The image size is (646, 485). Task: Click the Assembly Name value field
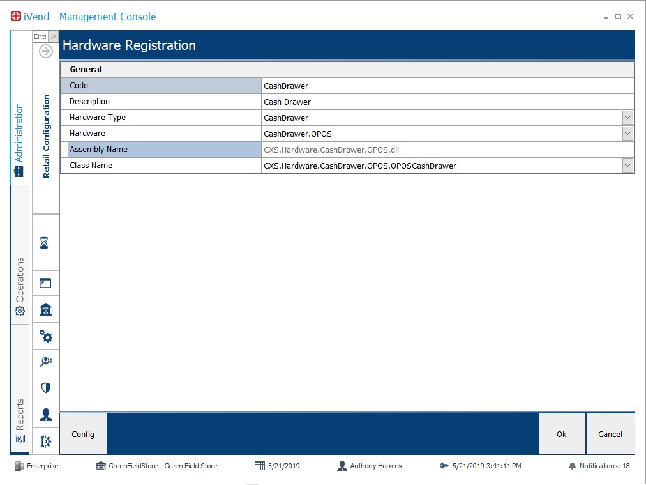click(447, 150)
